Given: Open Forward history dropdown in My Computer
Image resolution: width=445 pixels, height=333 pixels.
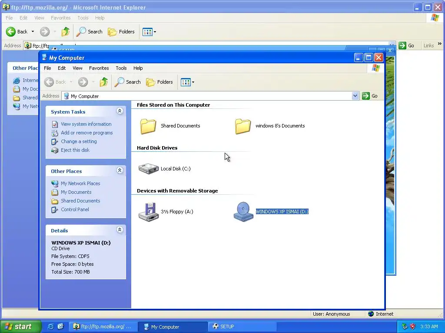Looking at the screenshot, I should click(x=93, y=82).
